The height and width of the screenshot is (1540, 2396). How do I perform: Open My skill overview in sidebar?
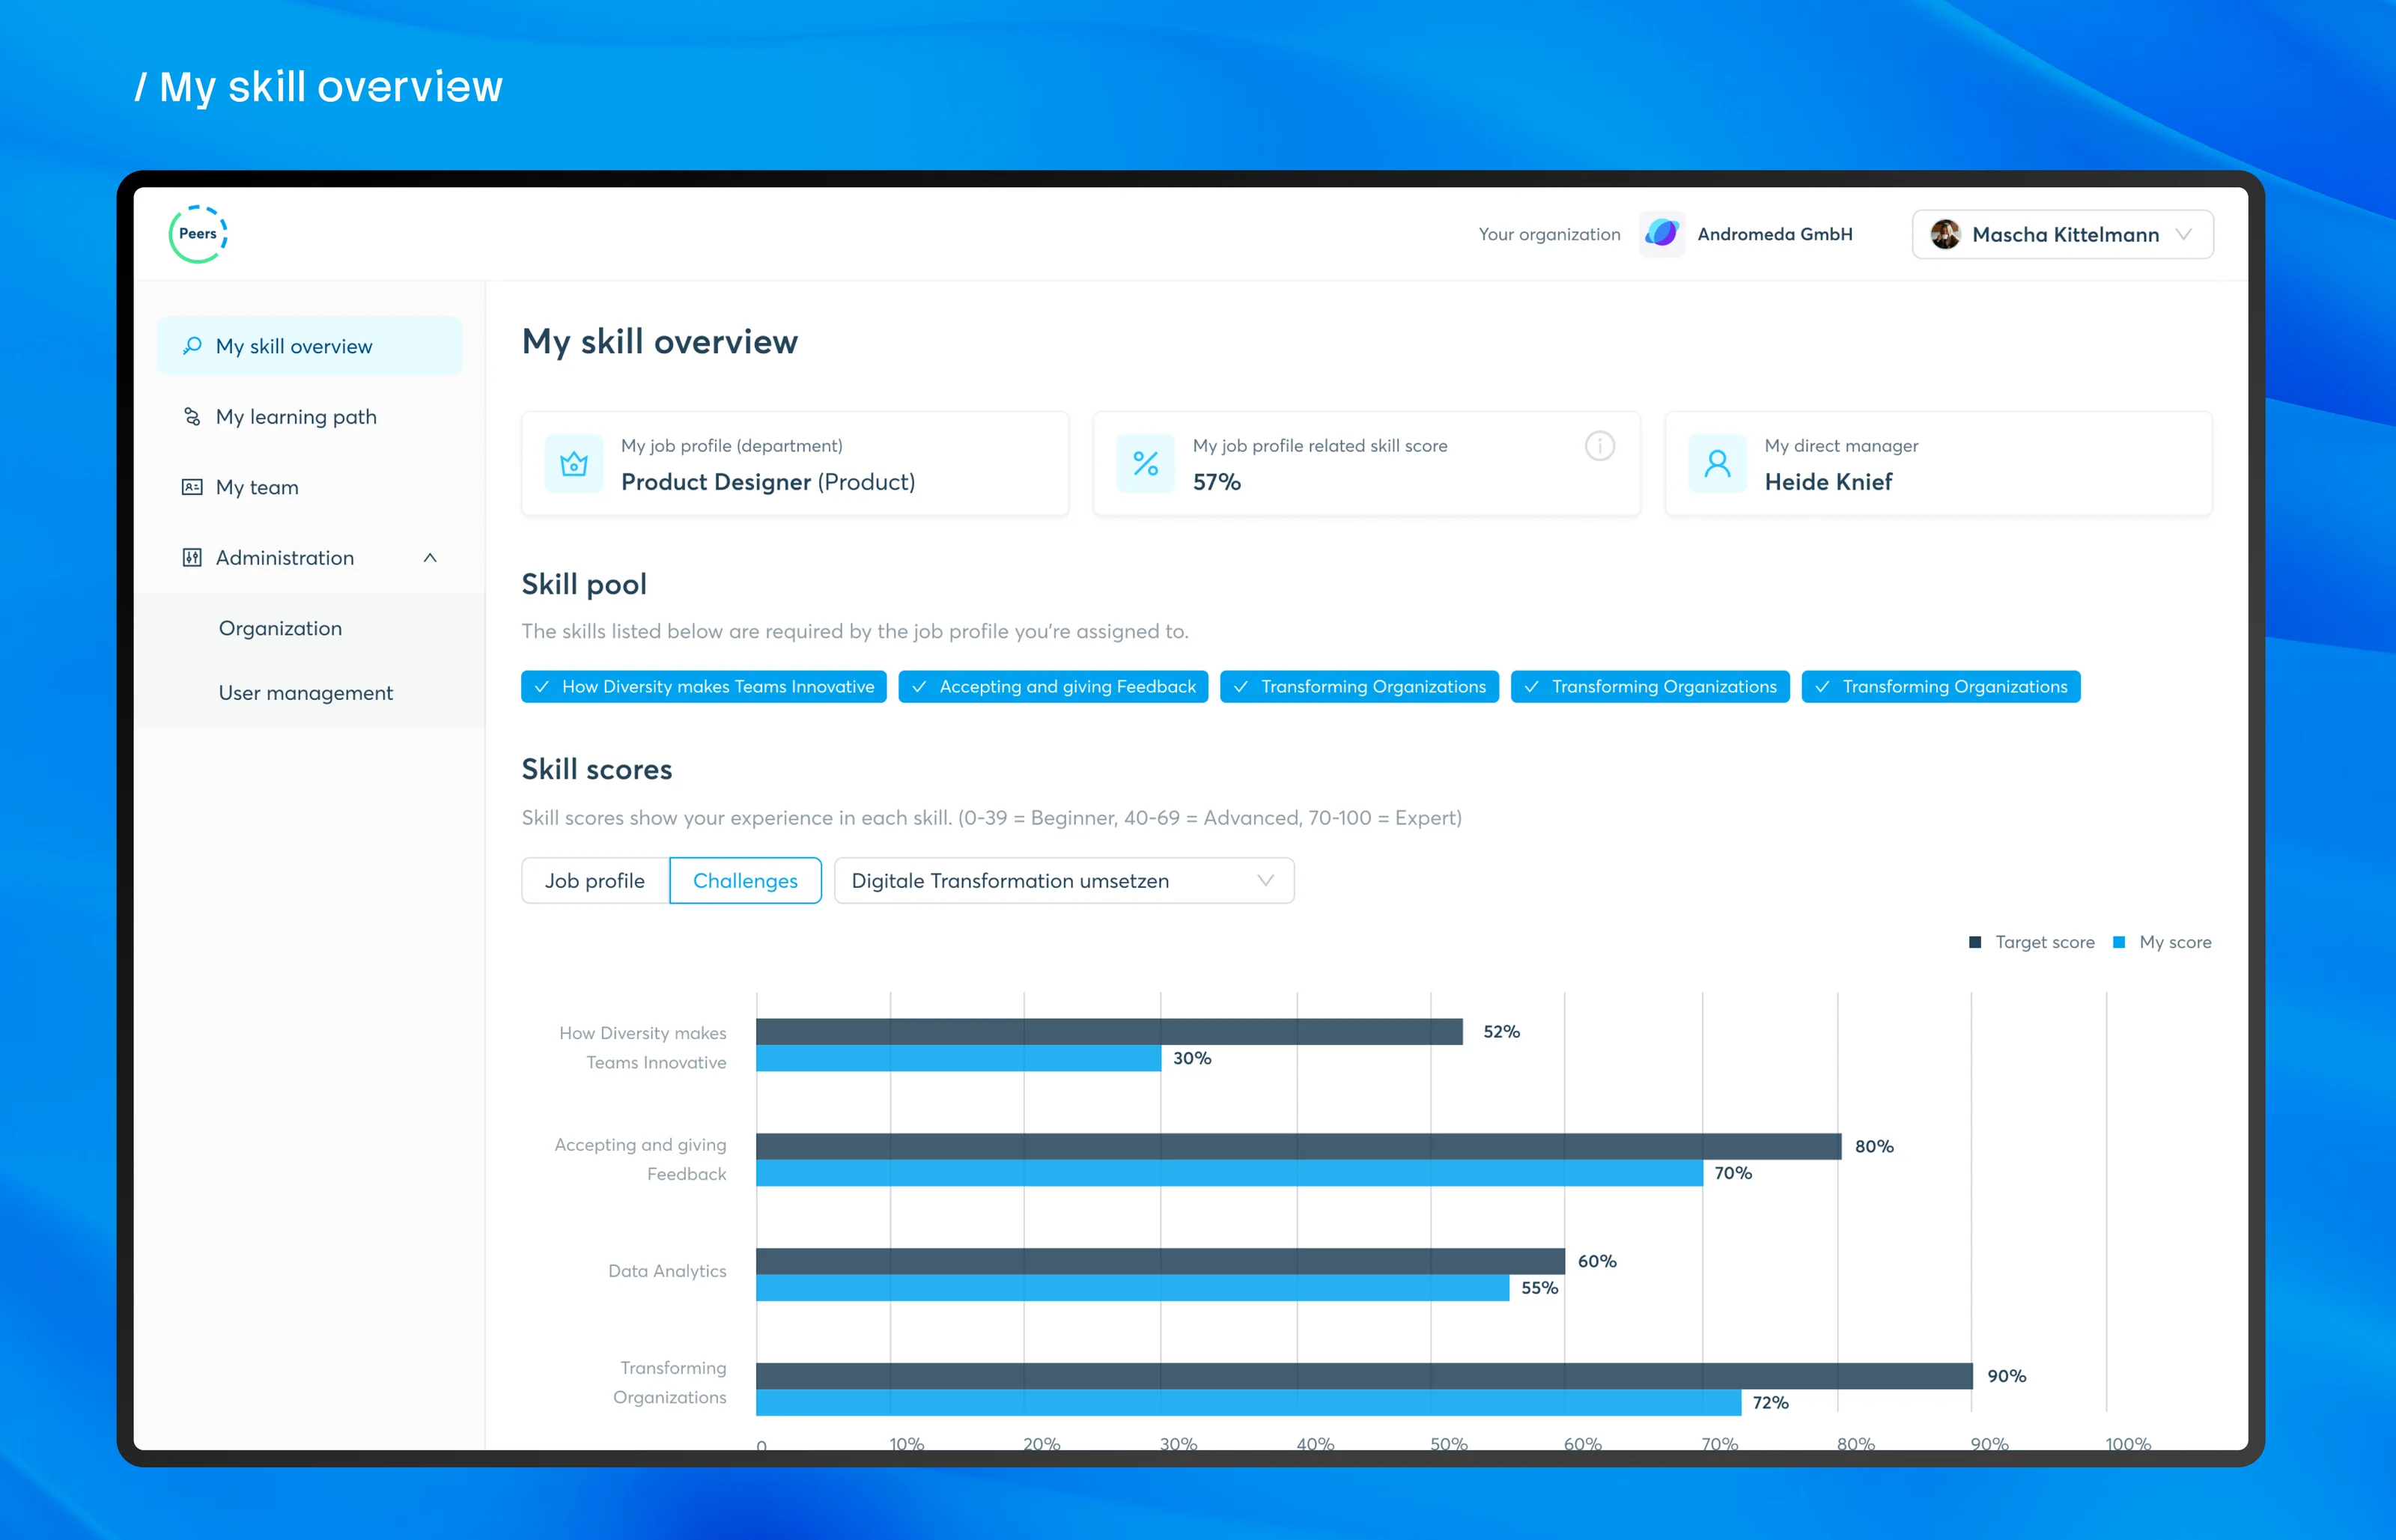pos(309,346)
